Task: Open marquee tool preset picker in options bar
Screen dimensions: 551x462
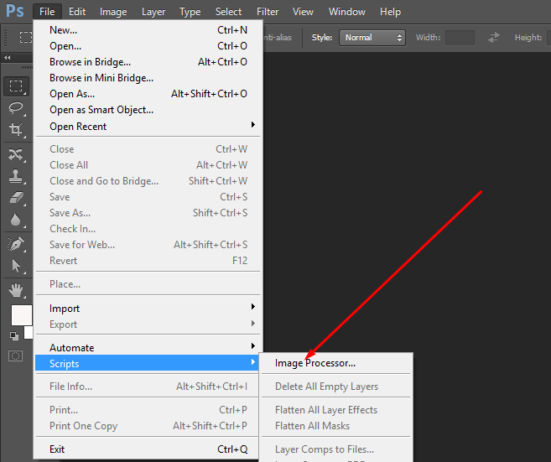Action: coord(26,37)
